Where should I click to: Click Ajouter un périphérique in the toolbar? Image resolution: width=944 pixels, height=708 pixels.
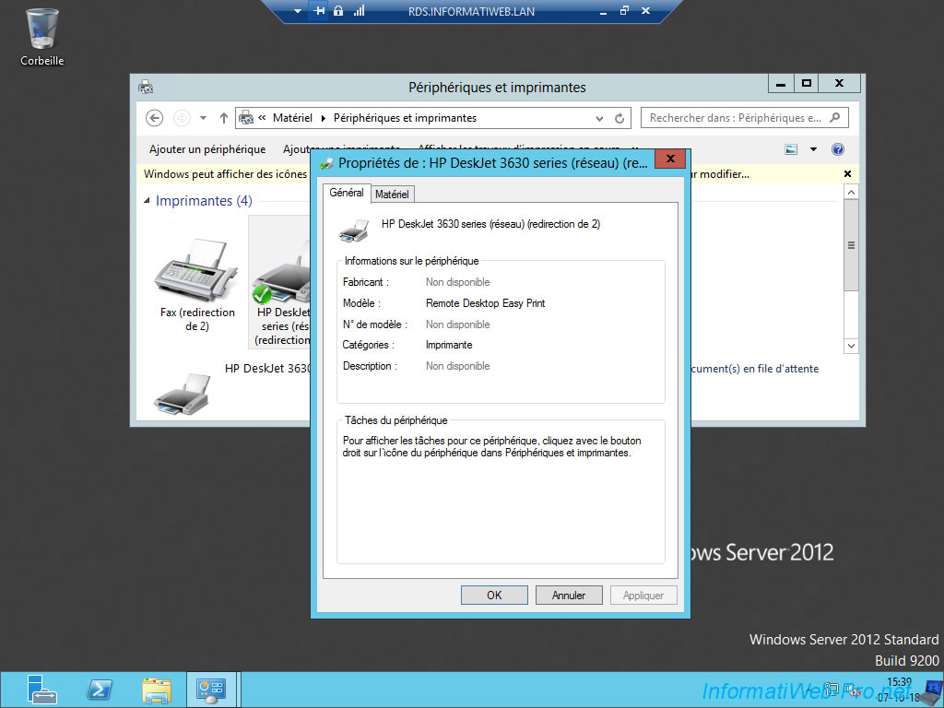tap(207, 149)
